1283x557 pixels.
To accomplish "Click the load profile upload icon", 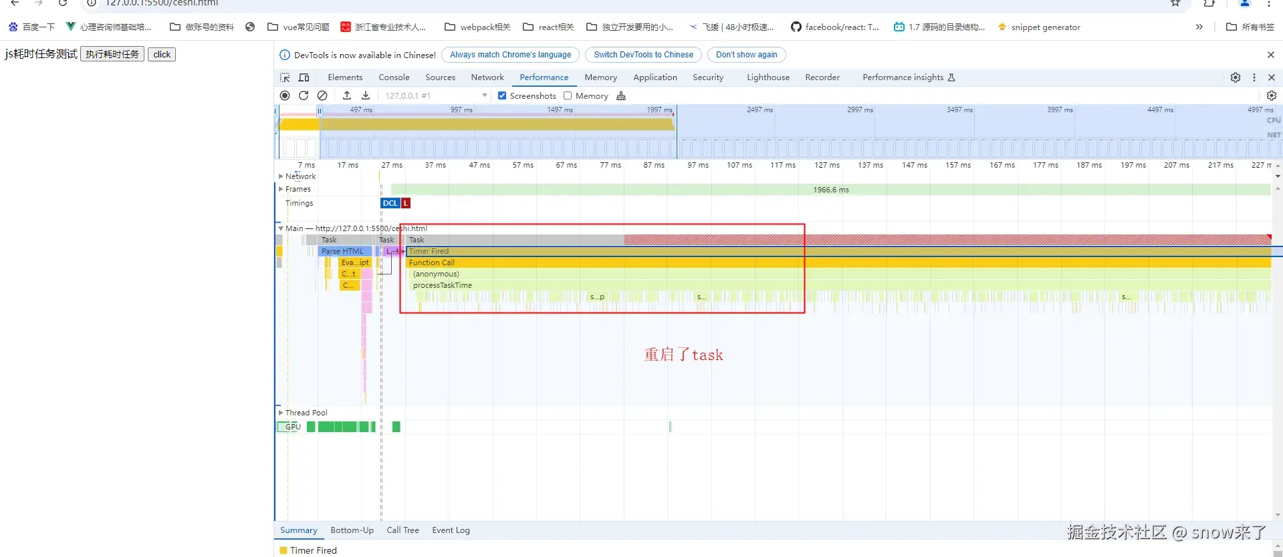I will pyautogui.click(x=347, y=96).
